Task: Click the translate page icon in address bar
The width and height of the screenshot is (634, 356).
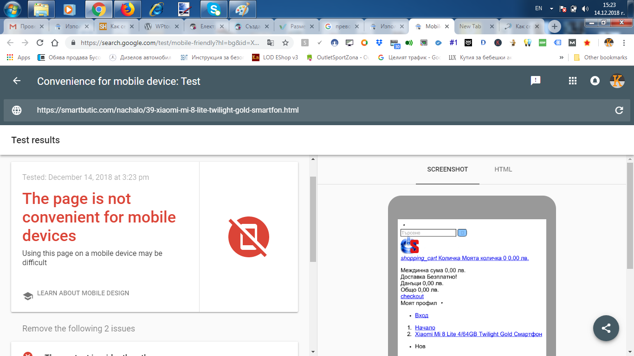Action: pyautogui.click(x=270, y=43)
